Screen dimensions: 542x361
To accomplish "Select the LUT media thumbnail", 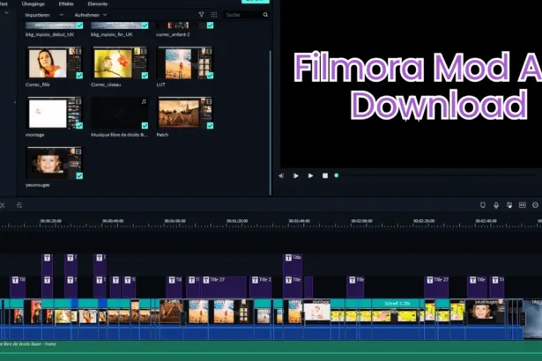I will coord(185,63).
